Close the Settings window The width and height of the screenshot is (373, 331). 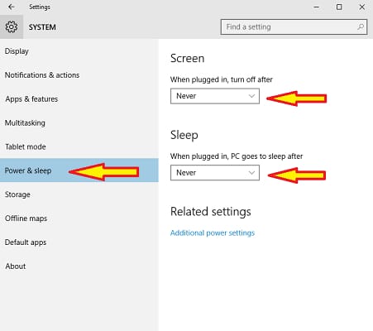[362, 7]
